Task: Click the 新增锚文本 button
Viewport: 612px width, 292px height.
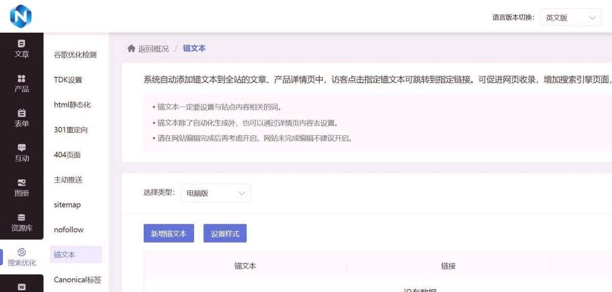Action: click(169, 233)
